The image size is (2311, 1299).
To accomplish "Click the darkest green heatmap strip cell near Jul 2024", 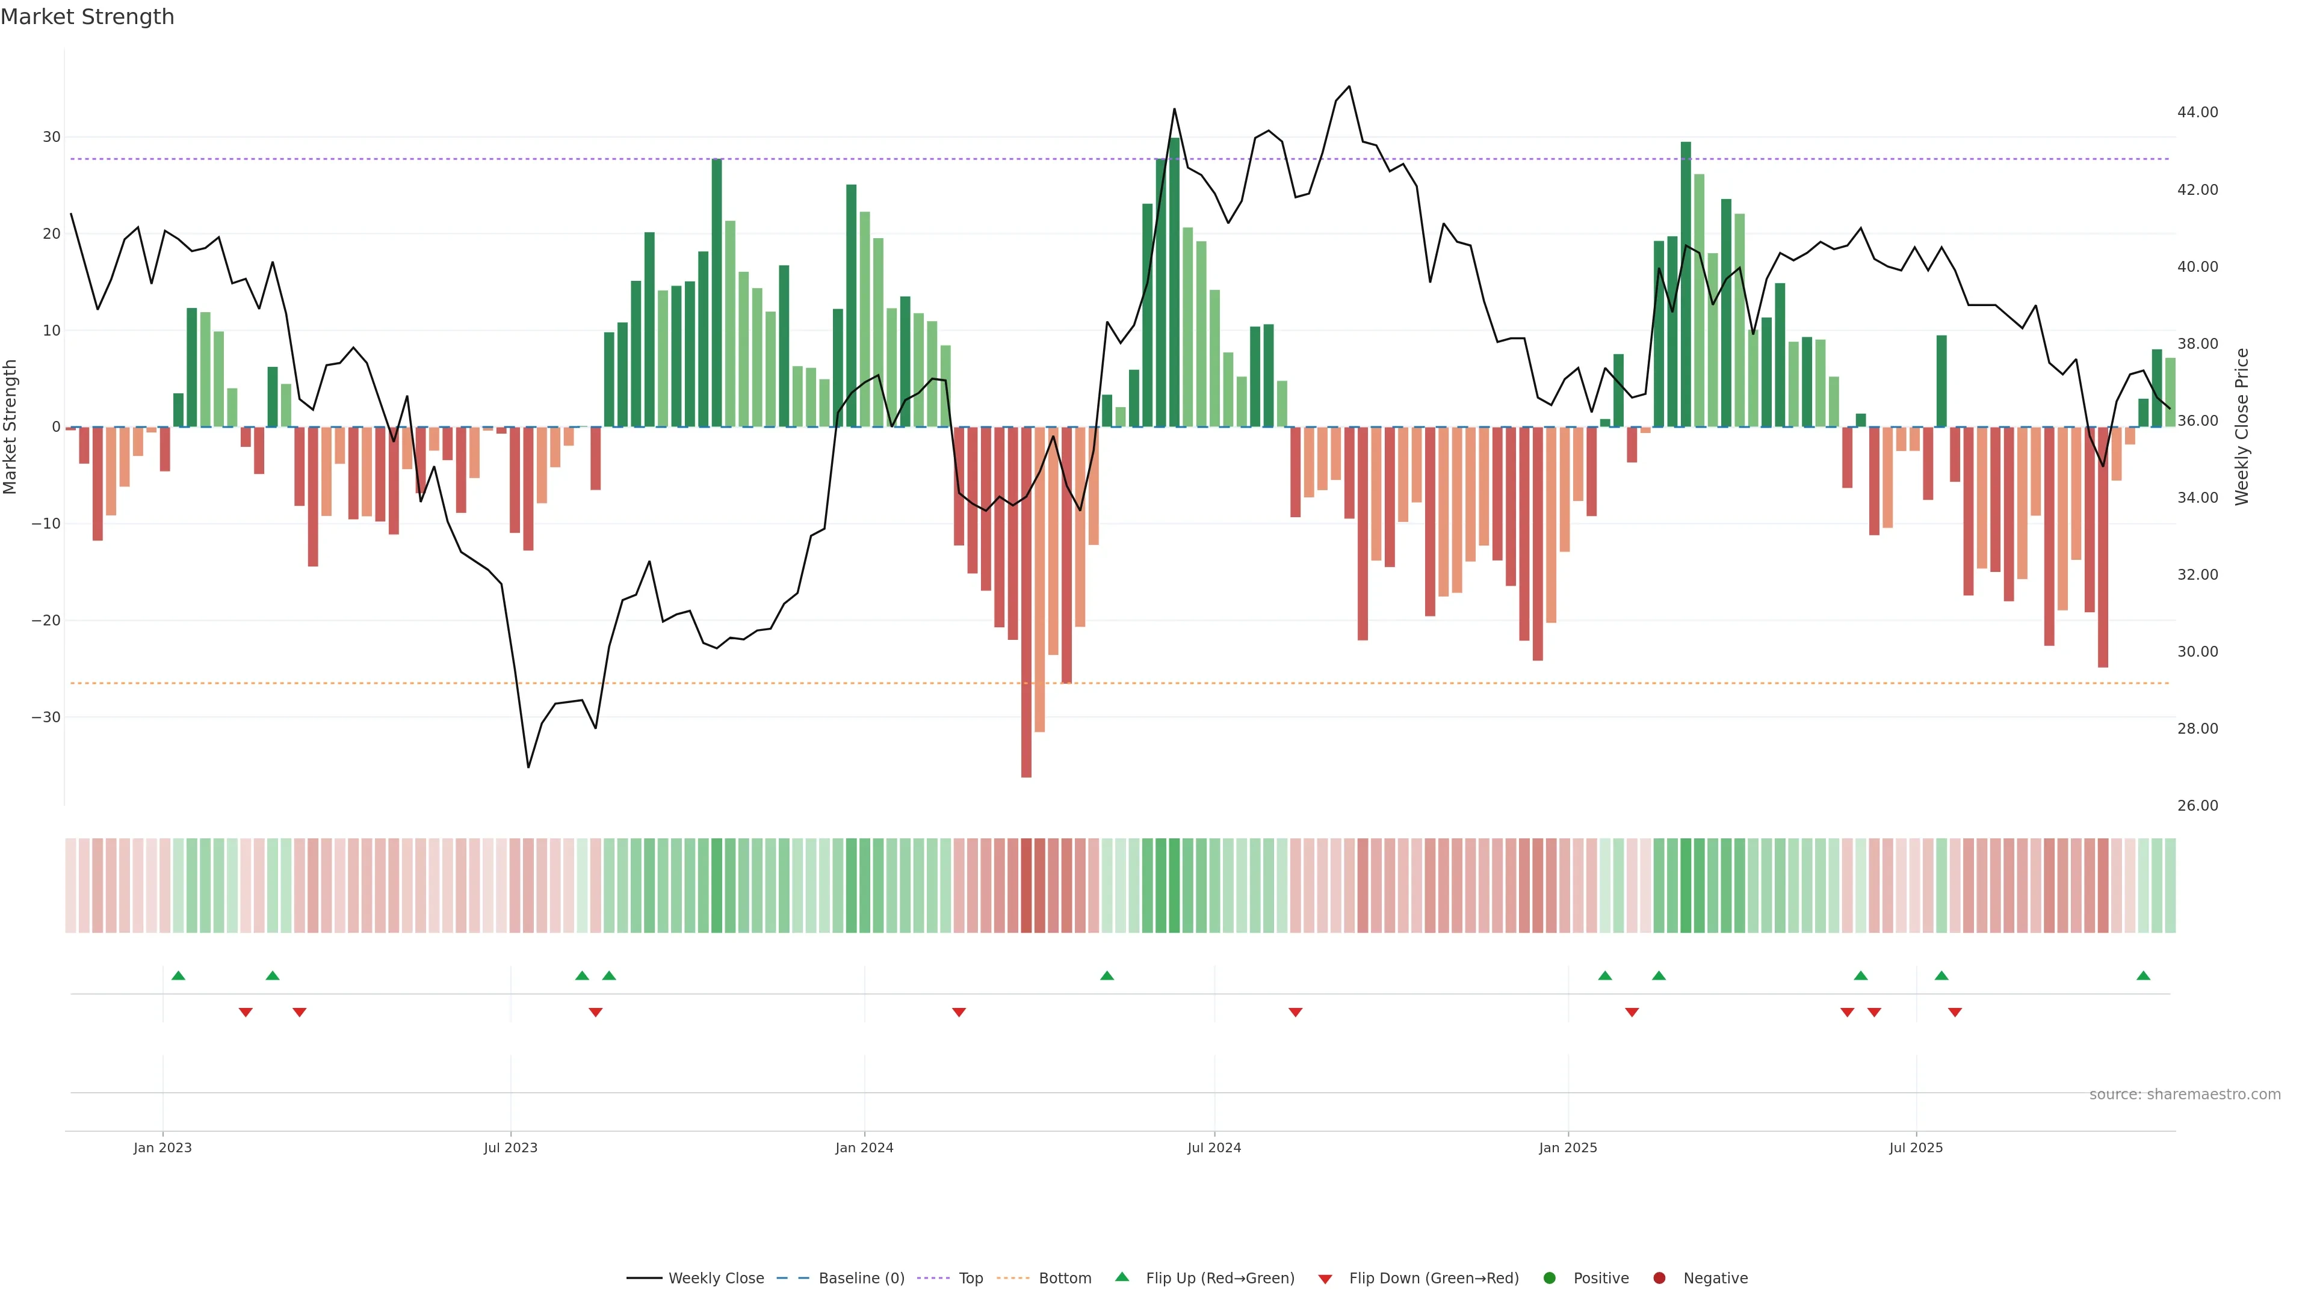I will 1174,886.
